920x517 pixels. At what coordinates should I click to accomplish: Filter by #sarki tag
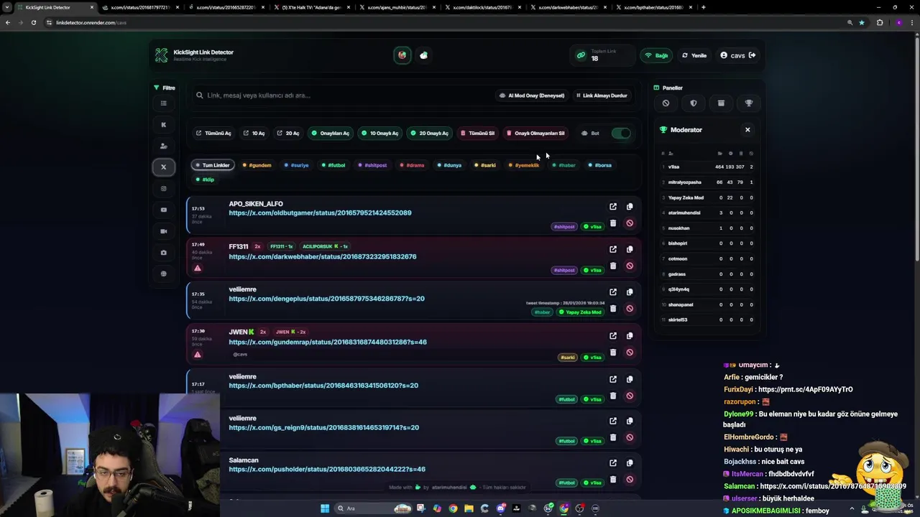[x=485, y=165]
